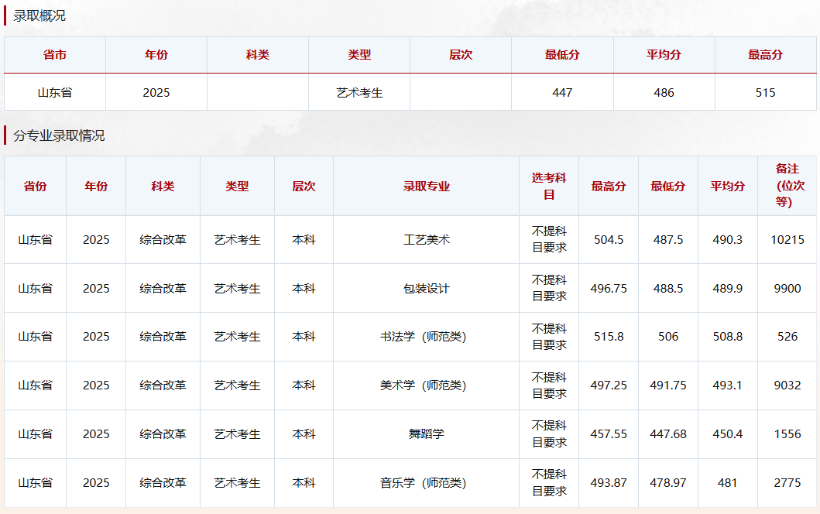Select the average score 508.8
Viewport: 820px width, 514px height.
[727, 337]
